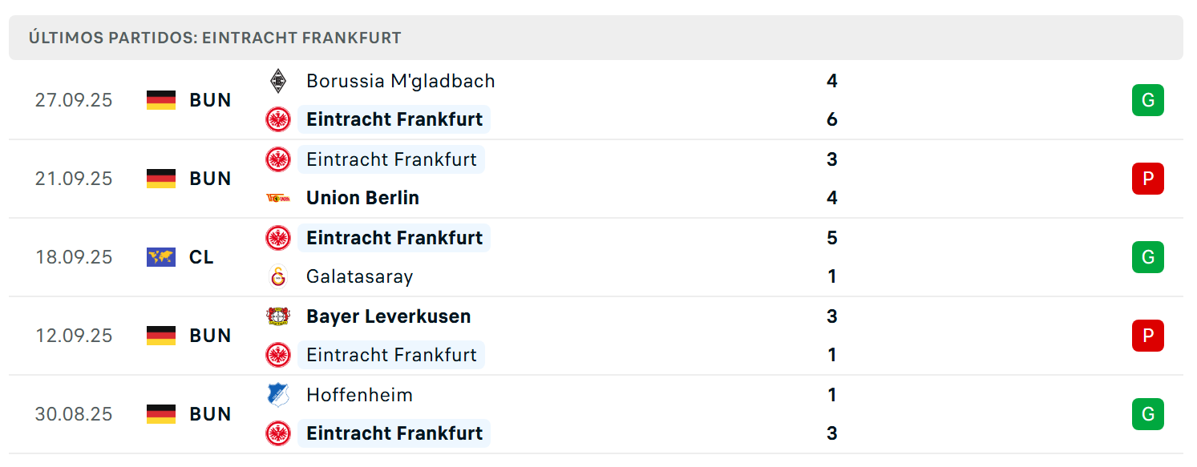The height and width of the screenshot is (467, 1197).
Task: Open Bayer Leverkusen team link
Action: click(389, 316)
